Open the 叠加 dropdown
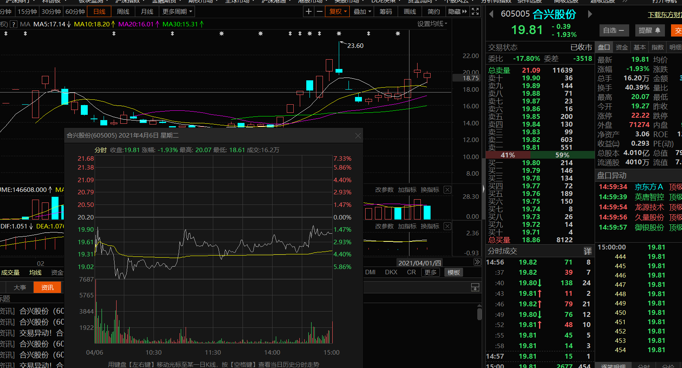Viewport: 682px width, 368px height. click(x=362, y=11)
